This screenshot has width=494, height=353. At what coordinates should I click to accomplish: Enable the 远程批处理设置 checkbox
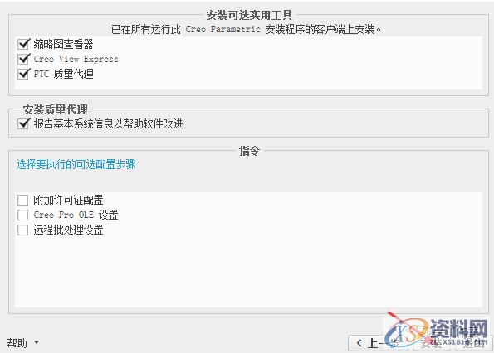click(22, 230)
